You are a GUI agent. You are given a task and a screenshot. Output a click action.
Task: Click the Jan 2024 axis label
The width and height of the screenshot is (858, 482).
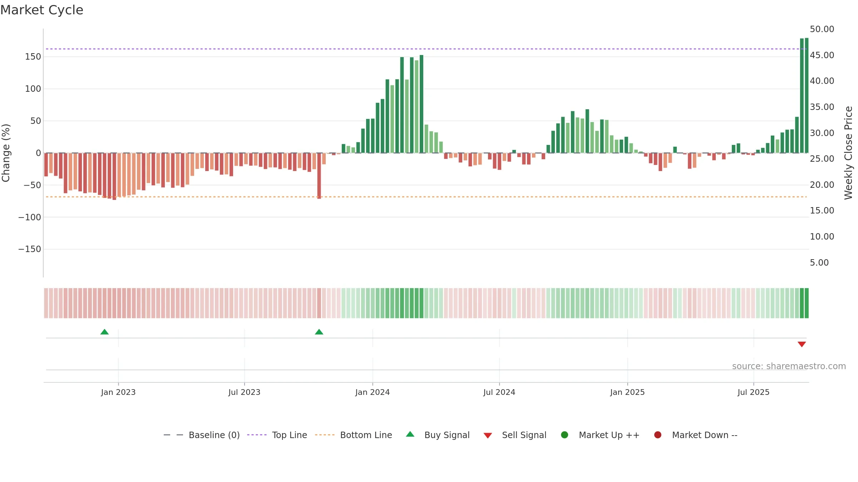(x=373, y=392)
